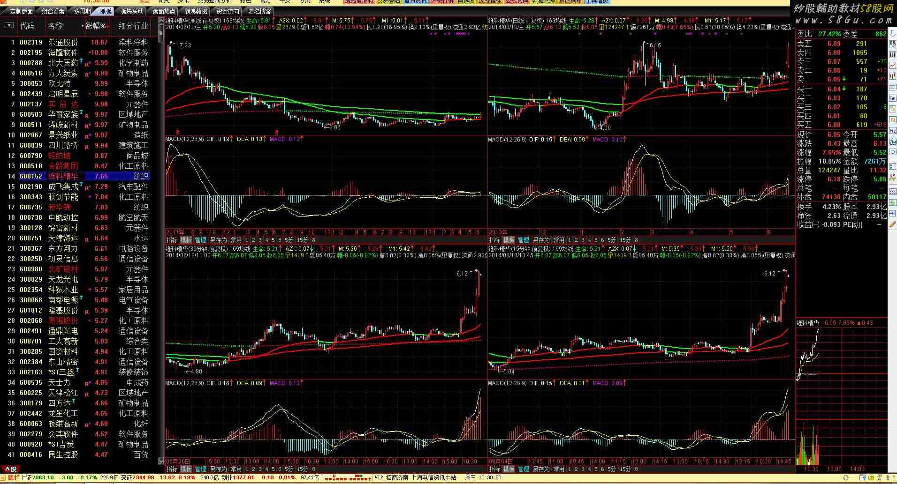The height and width of the screenshot is (484, 897).
Task: Switch to the 板块联动 tab
Action: (132, 11)
